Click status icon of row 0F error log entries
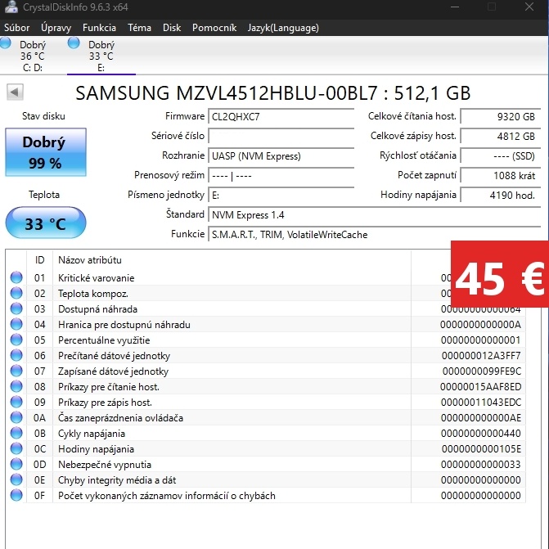549x549 pixels. pos(16,496)
